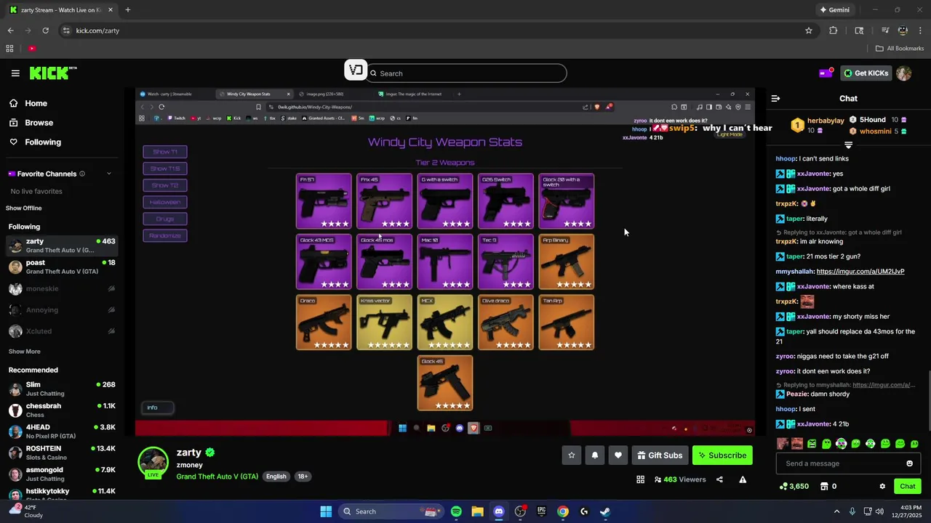Click the 463 Viewers count
The height and width of the screenshot is (523, 931).
[x=680, y=479]
